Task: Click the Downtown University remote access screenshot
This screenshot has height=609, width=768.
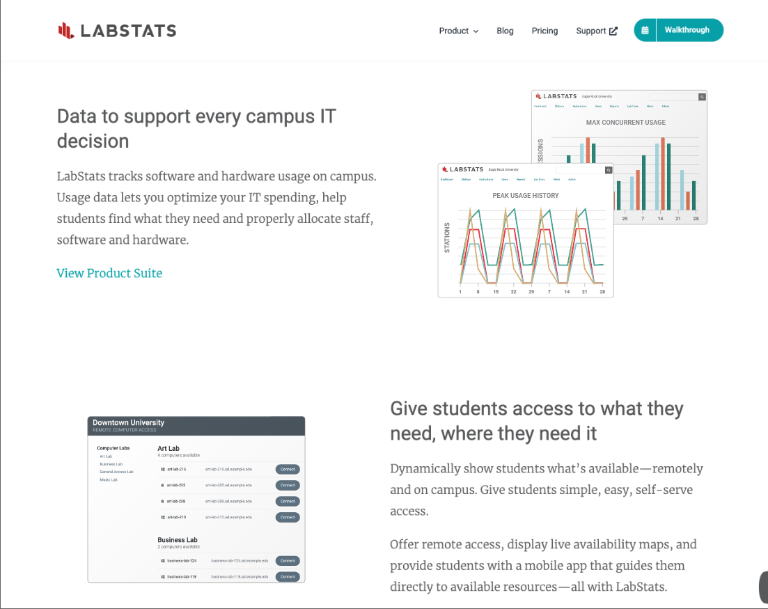Action: pos(196,500)
